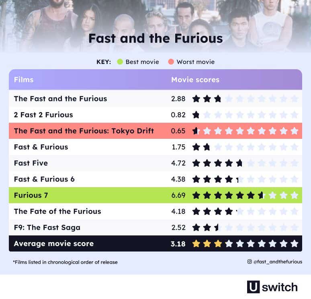This screenshot has height=299, width=311.
Task: Click the fifth star in Fast Five row
Action: click(x=239, y=163)
